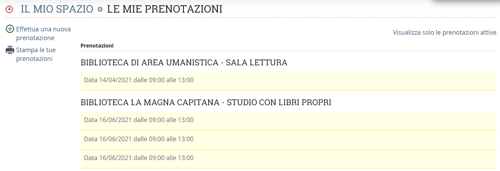The height and width of the screenshot is (171, 500).
Task: Select the middle 16/06/2021 booking row
Action: (139, 139)
